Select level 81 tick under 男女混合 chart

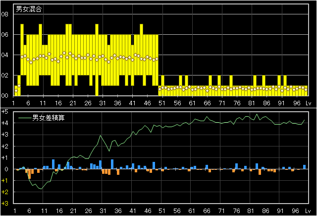[252, 103]
